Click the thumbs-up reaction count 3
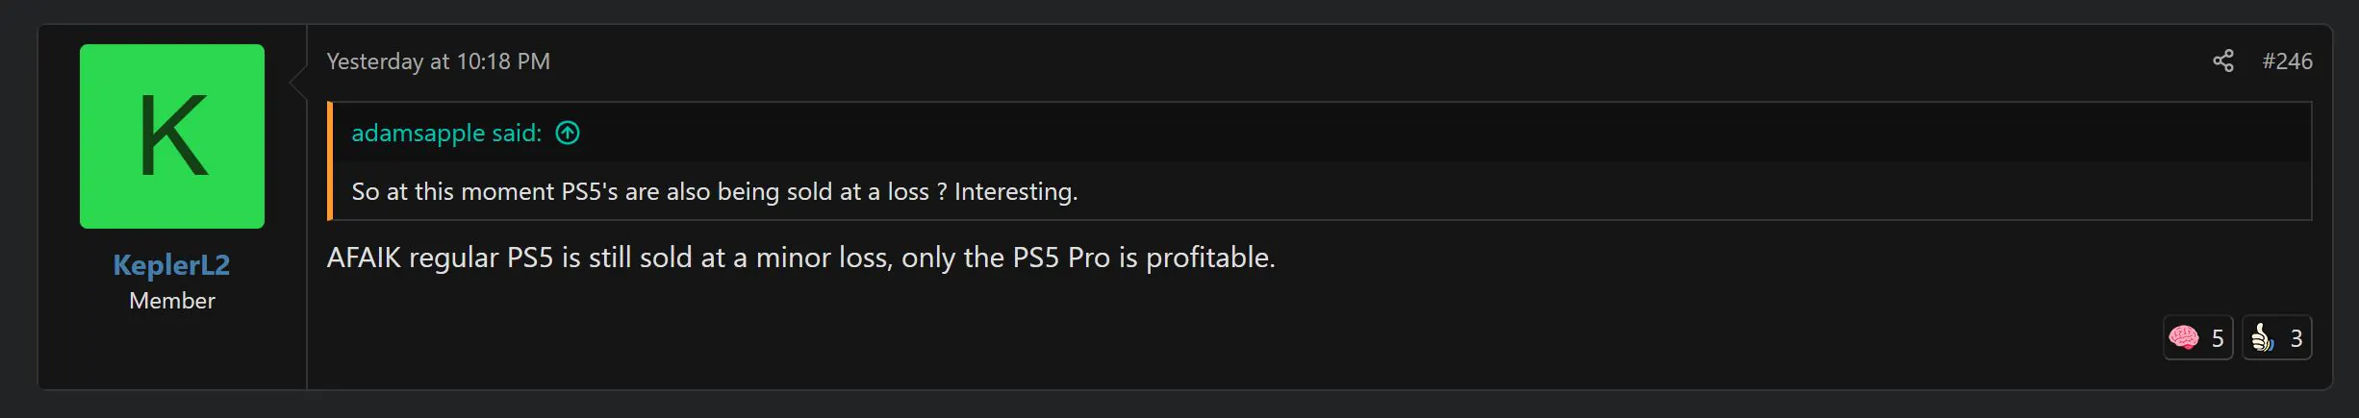The width and height of the screenshot is (2359, 418). pos(2296,338)
